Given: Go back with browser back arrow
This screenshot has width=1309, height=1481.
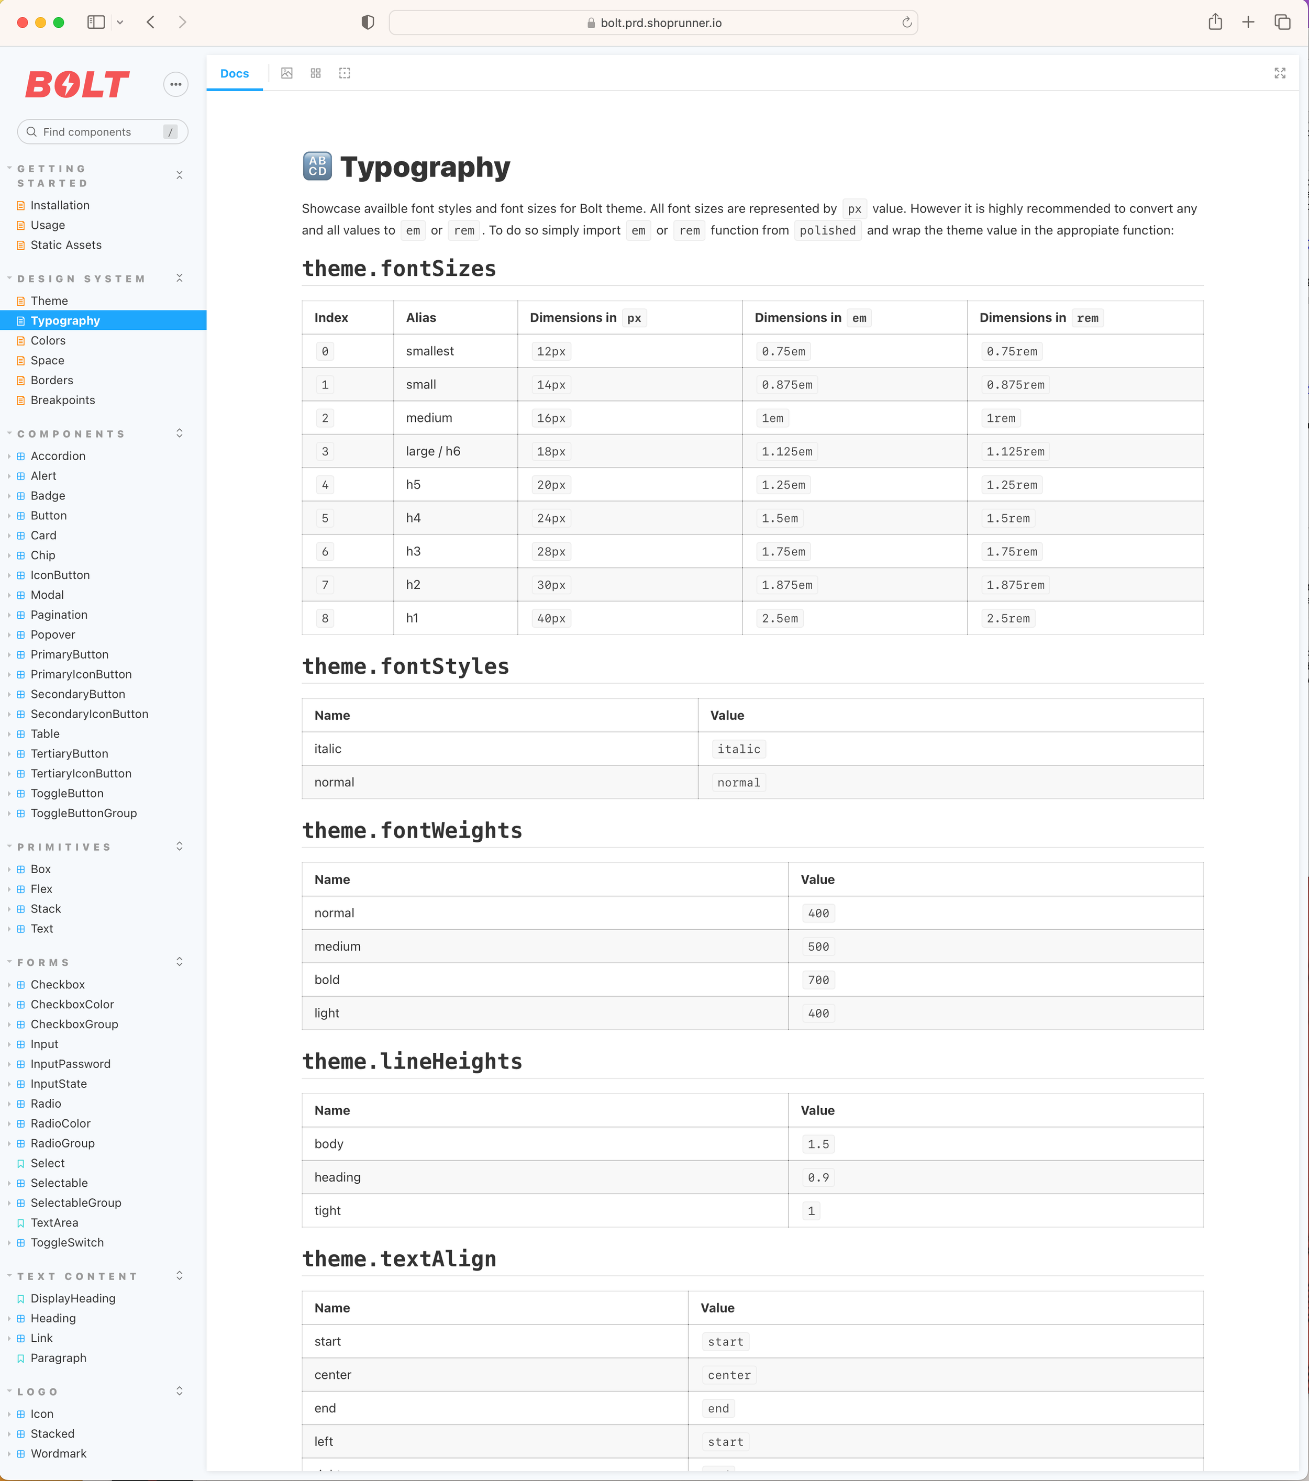Looking at the screenshot, I should click(151, 23).
